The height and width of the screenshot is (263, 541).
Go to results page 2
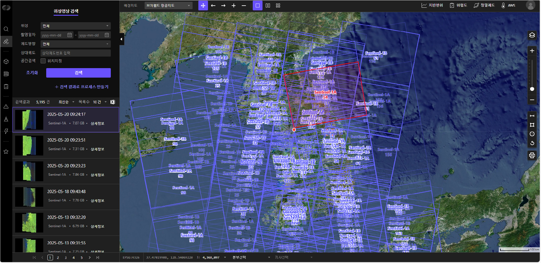tap(58, 258)
